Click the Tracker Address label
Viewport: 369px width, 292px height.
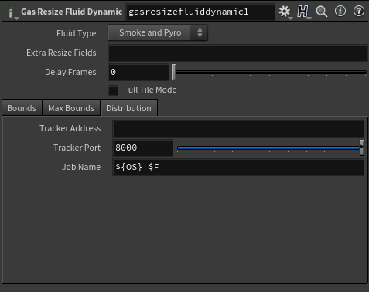click(x=70, y=128)
